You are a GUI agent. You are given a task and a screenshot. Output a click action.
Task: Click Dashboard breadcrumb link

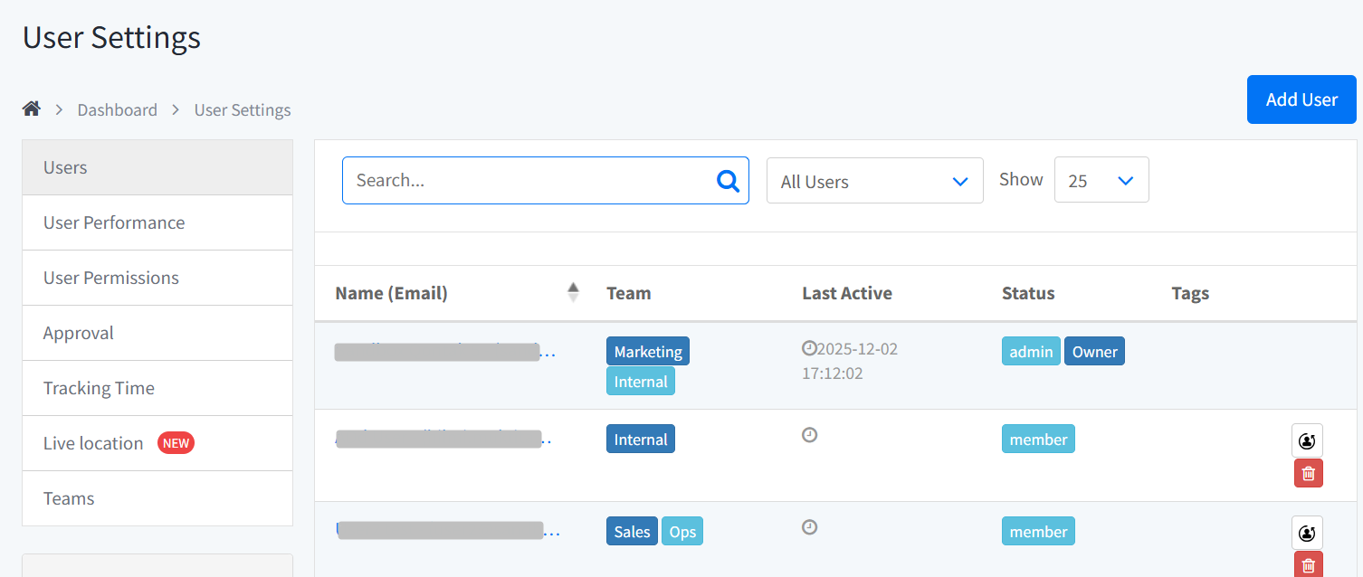pyautogui.click(x=117, y=110)
